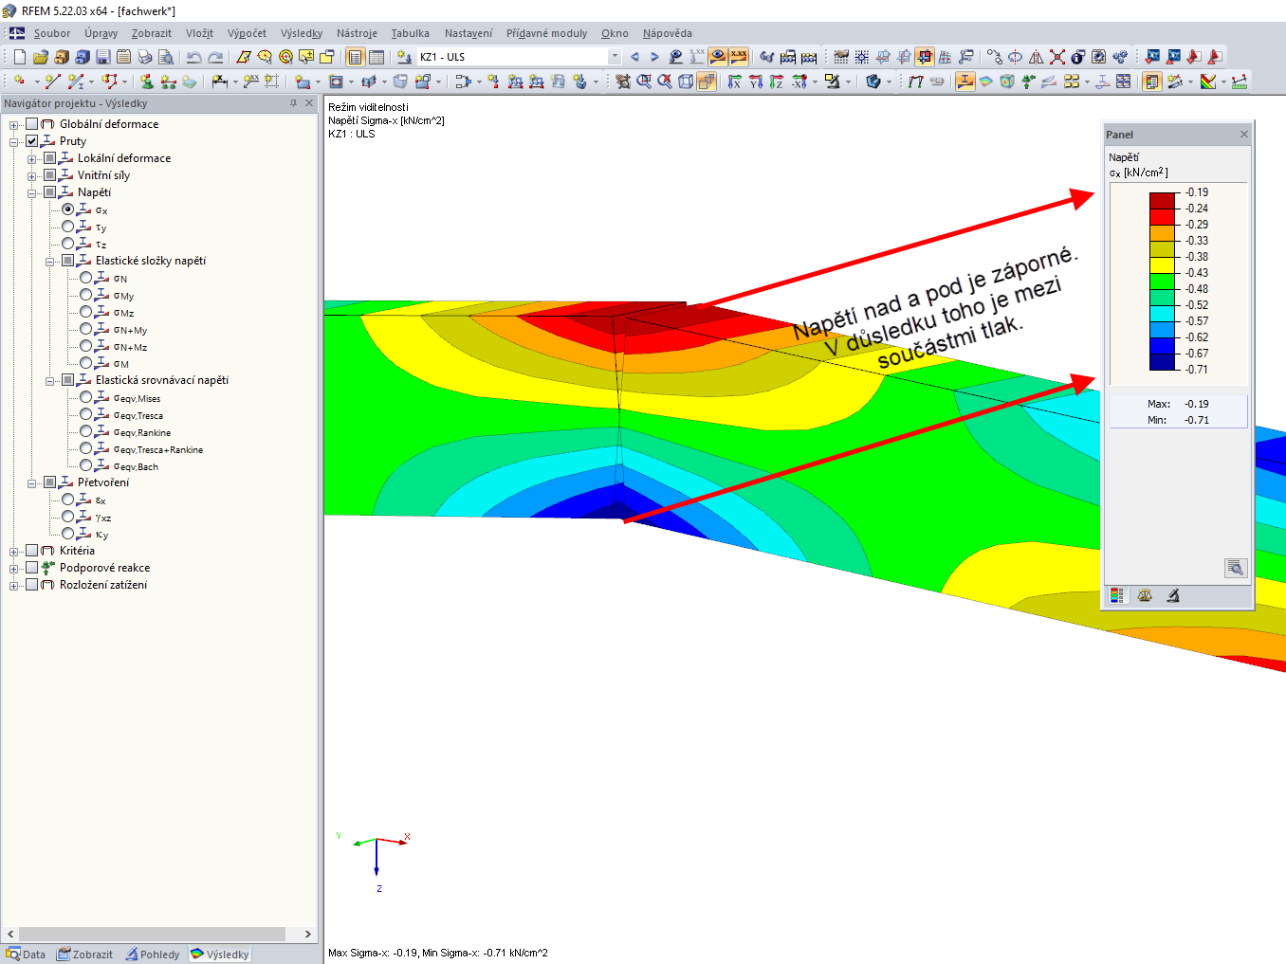Click the dark red -0.19 legend color
The height and width of the screenshot is (964, 1286).
[1163, 200]
